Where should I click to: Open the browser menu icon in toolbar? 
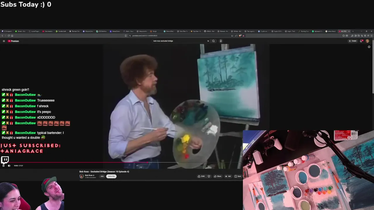coord(371,36)
